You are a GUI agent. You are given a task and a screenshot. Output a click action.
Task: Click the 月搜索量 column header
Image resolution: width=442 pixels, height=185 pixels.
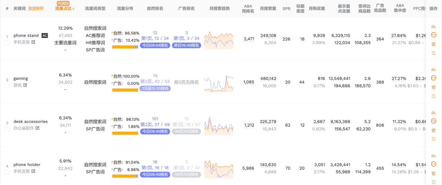(x=268, y=8)
